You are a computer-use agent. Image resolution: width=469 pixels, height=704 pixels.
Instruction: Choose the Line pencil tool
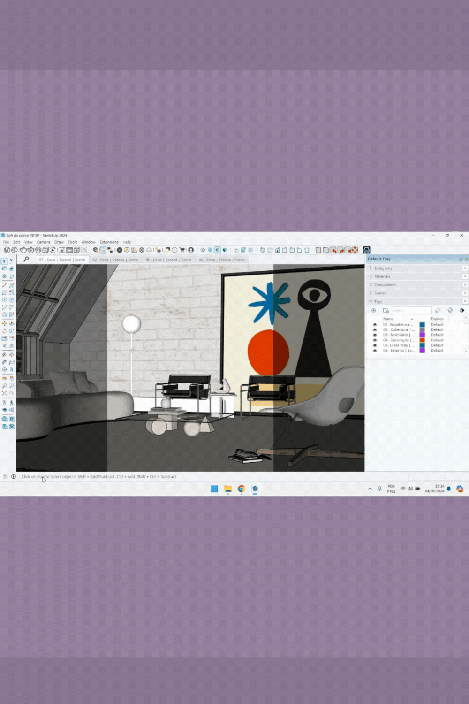pos(4,285)
